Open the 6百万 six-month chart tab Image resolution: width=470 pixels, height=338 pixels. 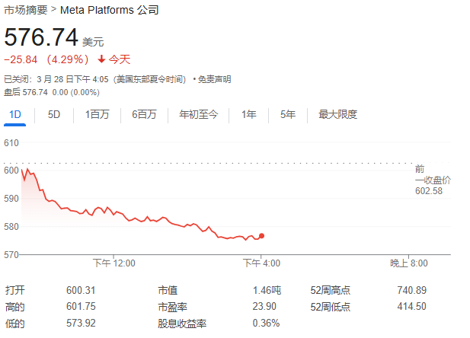coord(144,115)
